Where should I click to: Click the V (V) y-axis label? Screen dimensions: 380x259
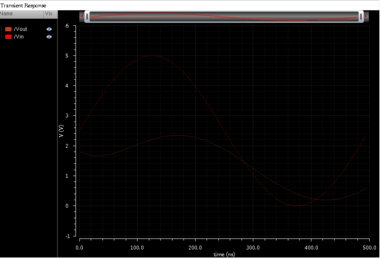pos(61,131)
